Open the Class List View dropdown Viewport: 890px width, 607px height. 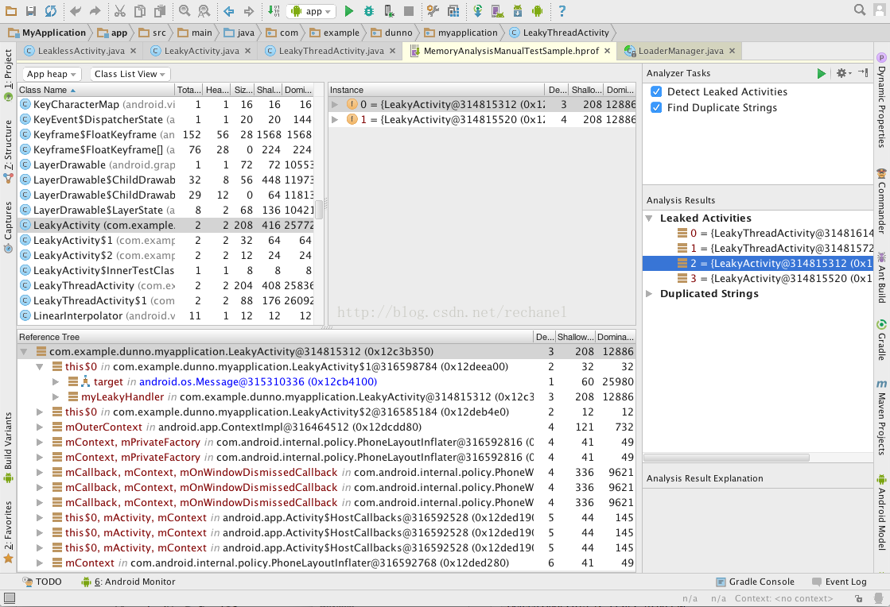130,74
